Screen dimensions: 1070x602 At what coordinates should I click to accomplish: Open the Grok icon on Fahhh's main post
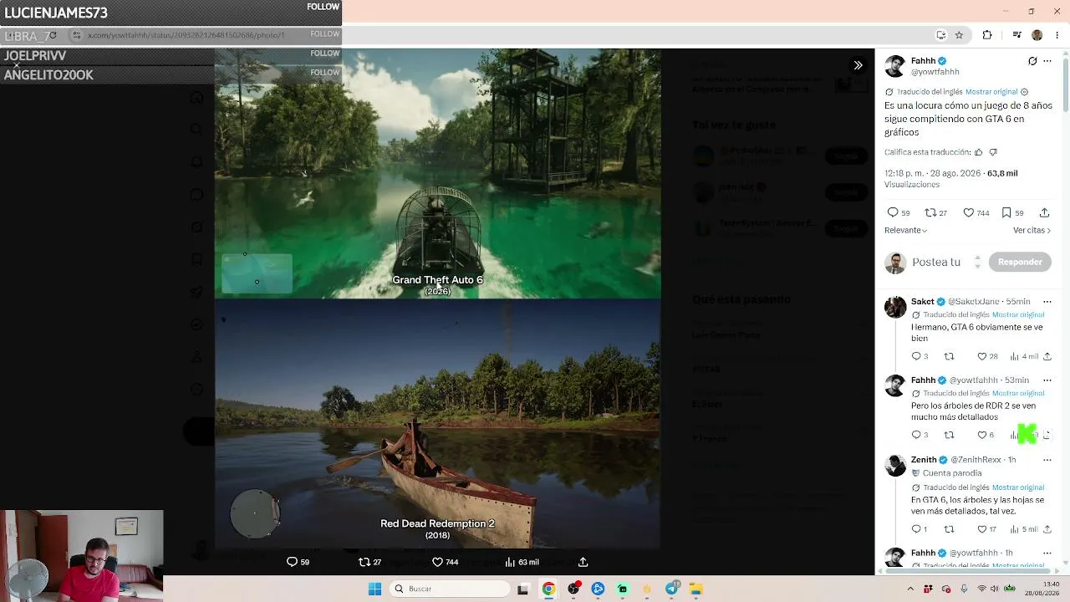(x=1032, y=61)
